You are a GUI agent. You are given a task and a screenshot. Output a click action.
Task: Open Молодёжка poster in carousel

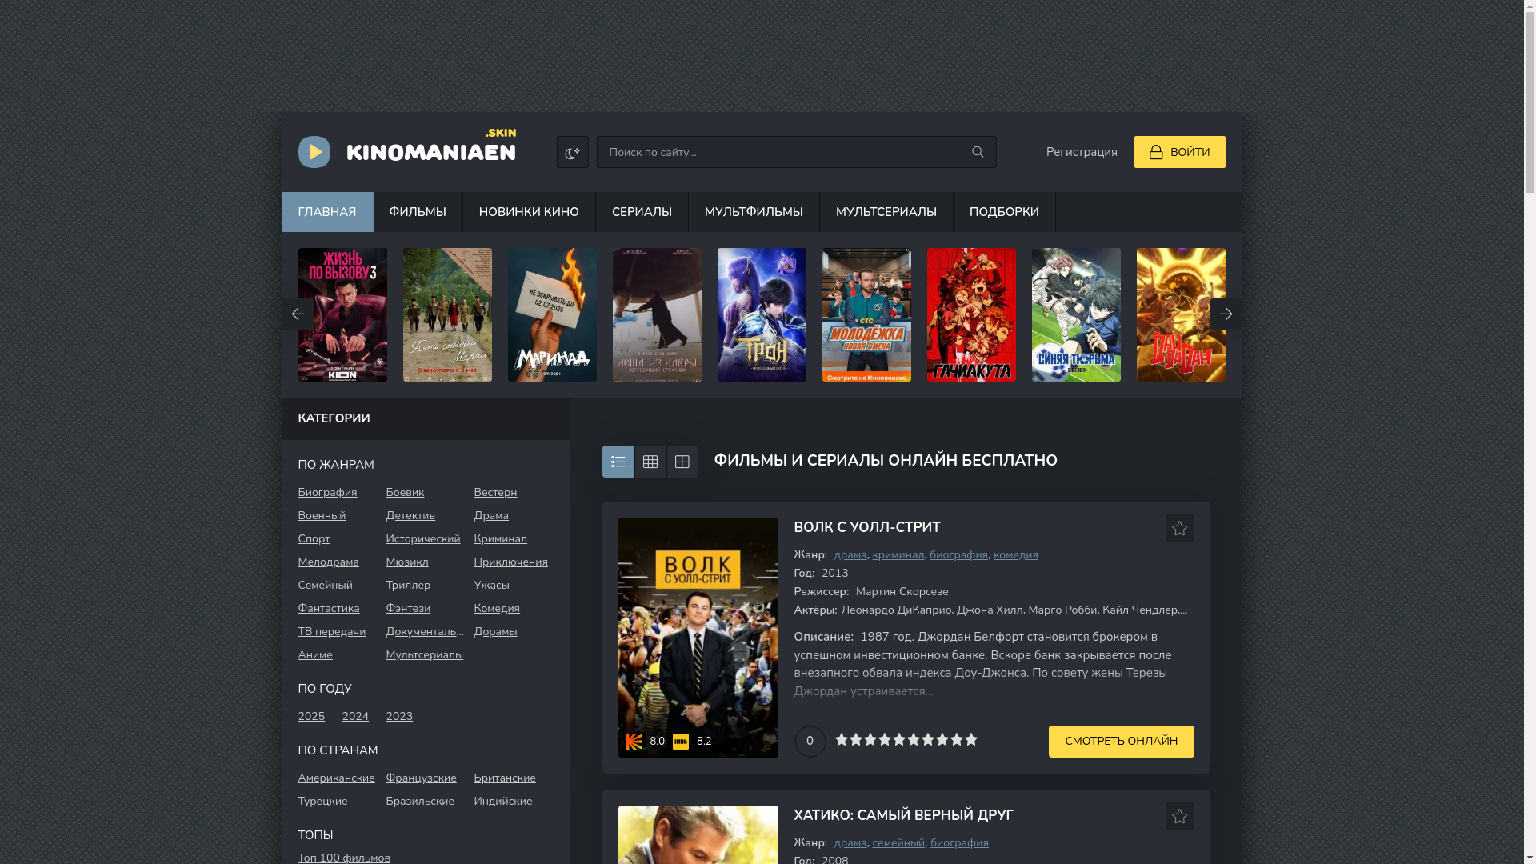click(x=866, y=314)
